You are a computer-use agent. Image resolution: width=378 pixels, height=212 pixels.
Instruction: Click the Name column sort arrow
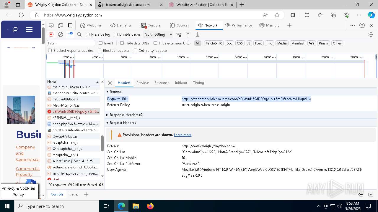[97, 82]
